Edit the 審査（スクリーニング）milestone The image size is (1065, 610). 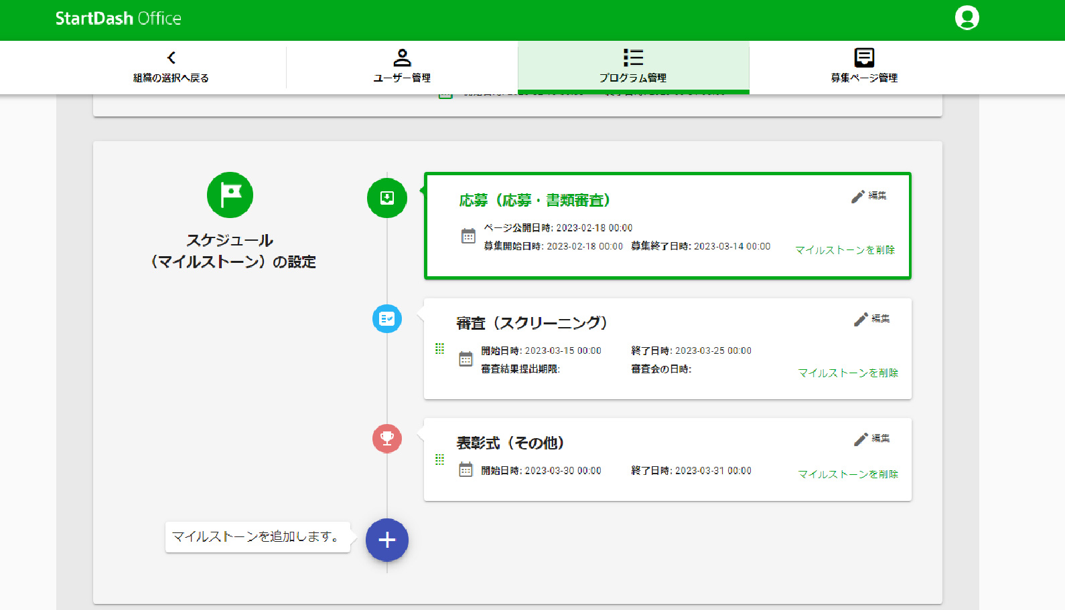(872, 319)
